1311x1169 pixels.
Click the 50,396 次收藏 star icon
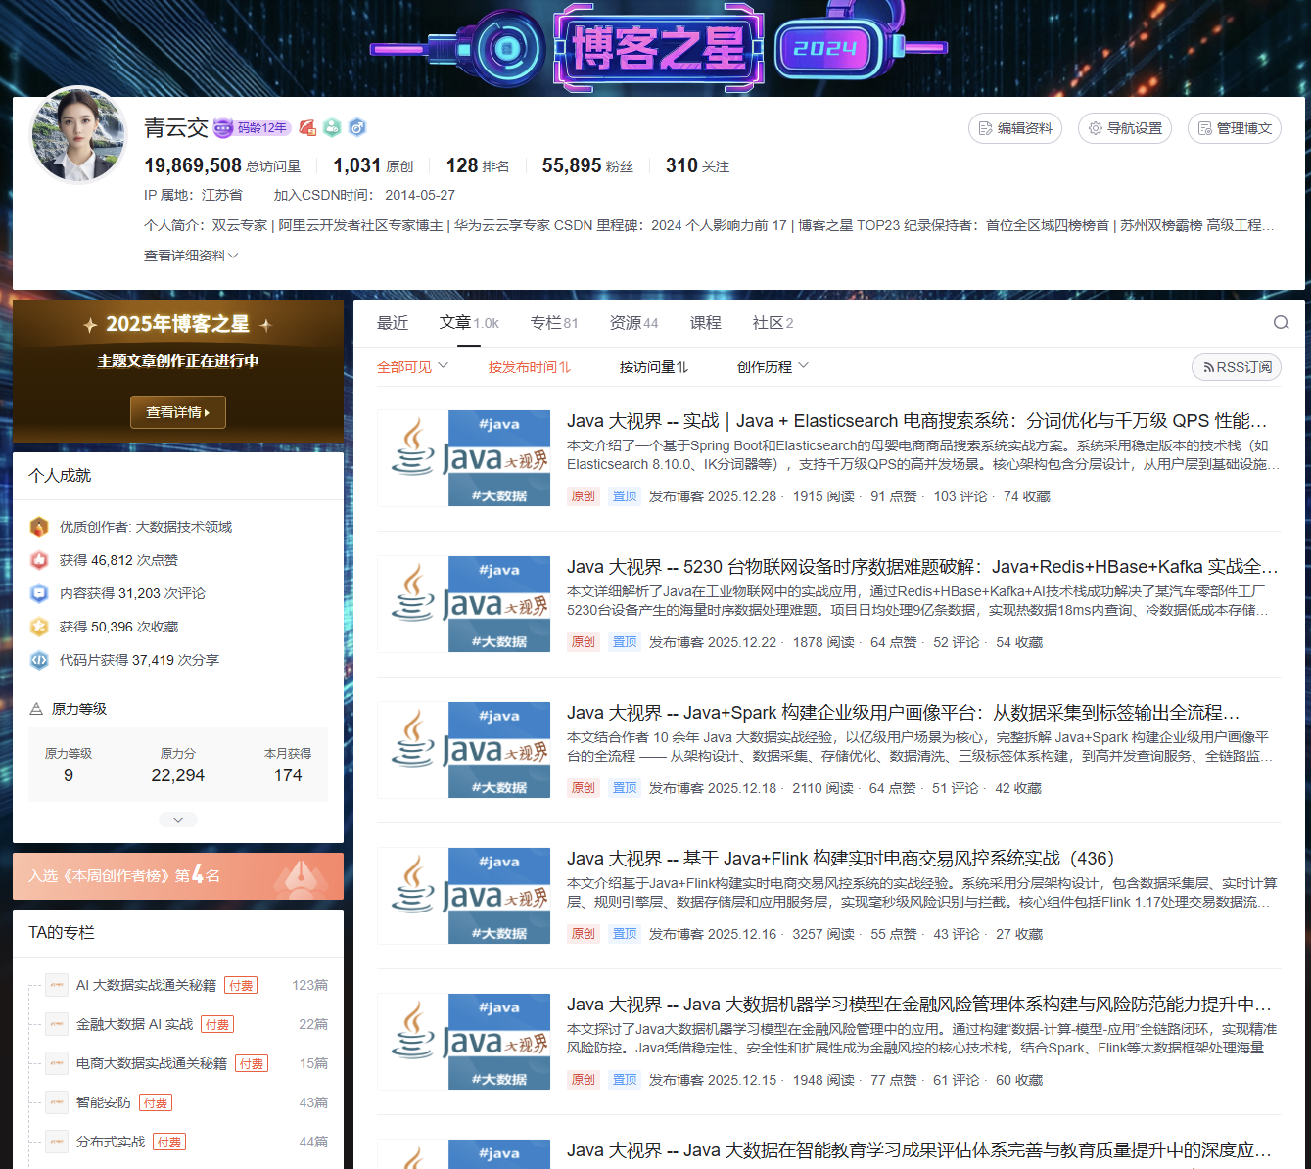point(39,627)
